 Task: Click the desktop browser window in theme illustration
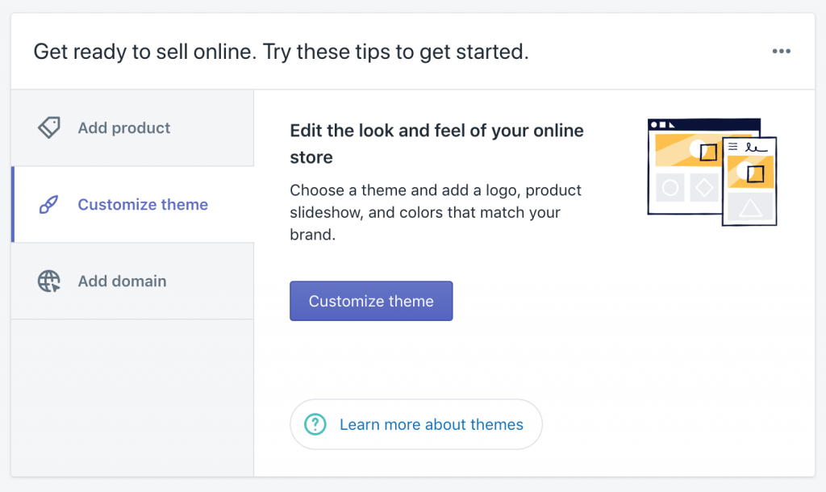(685, 167)
